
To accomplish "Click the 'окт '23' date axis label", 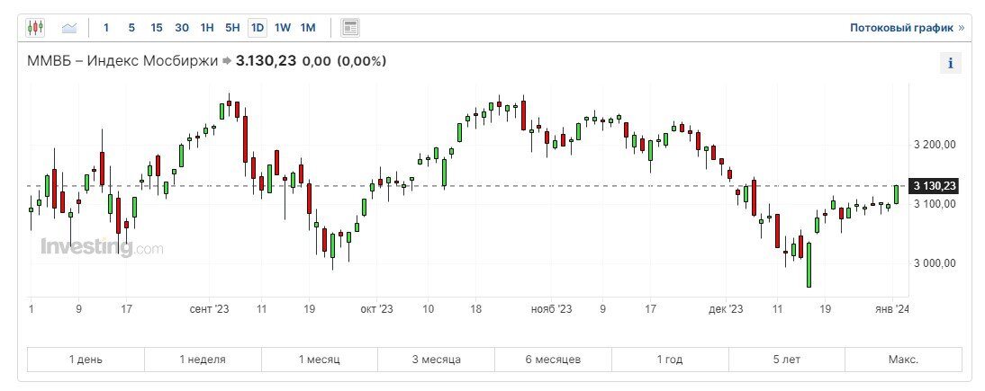I will click(x=377, y=309).
